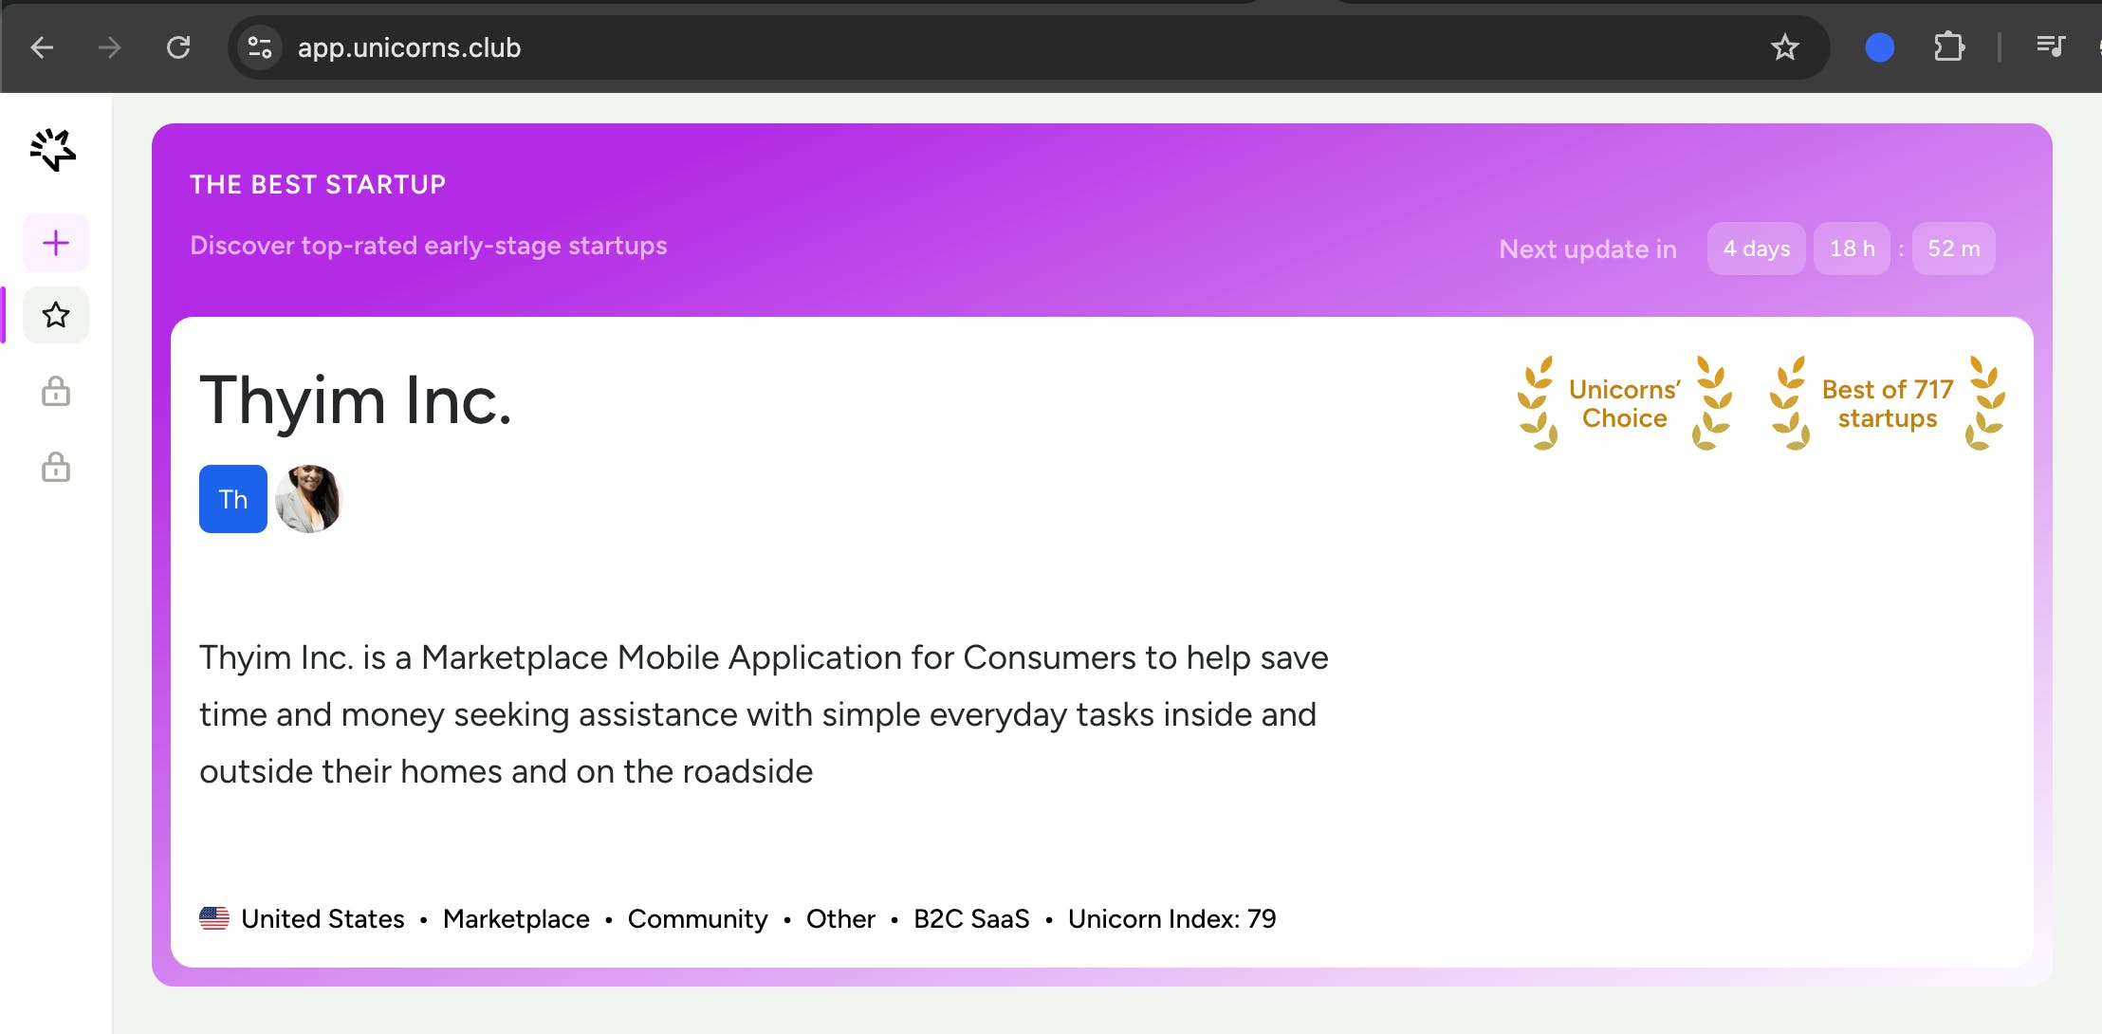Viewport: 2102px width, 1034px height.
Task: Reload the page
Action: (178, 47)
